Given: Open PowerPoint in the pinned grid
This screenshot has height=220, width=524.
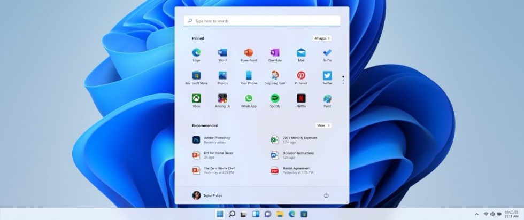Looking at the screenshot, I should tap(249, 53).
